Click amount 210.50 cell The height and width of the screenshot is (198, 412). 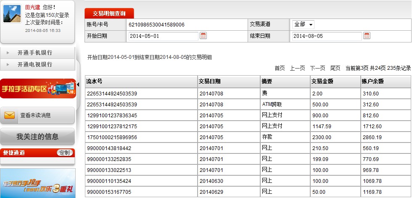(335, 148)
